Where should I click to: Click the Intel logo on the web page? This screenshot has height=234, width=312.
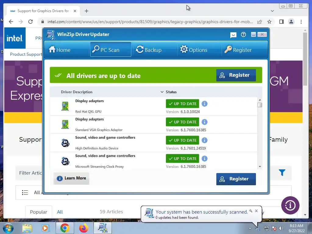pyautogui.click(x=15, y=38)
